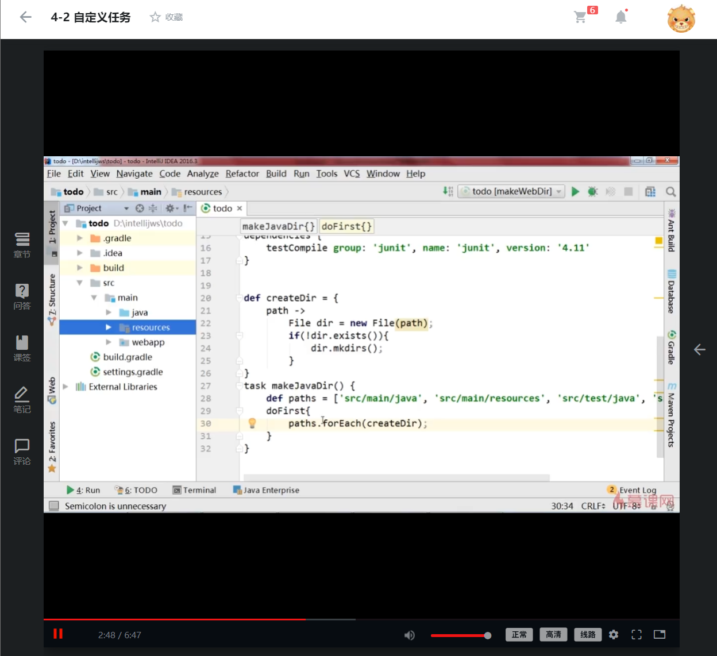Hide the Project tool window
The image size is (717, 656).
click(x=188, y=209)
